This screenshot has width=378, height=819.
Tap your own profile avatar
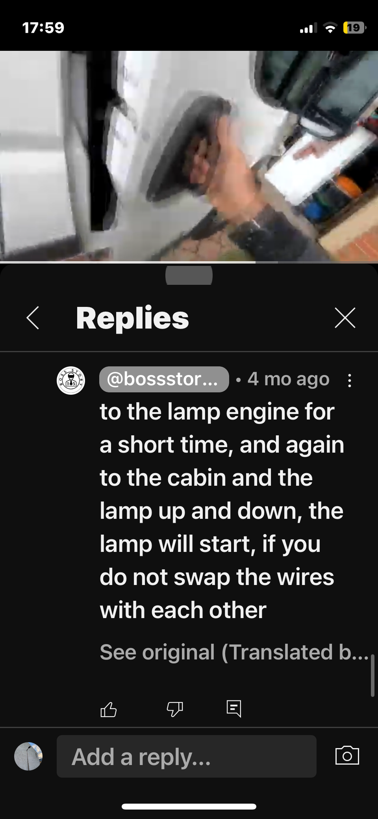(x=28, y=756)
